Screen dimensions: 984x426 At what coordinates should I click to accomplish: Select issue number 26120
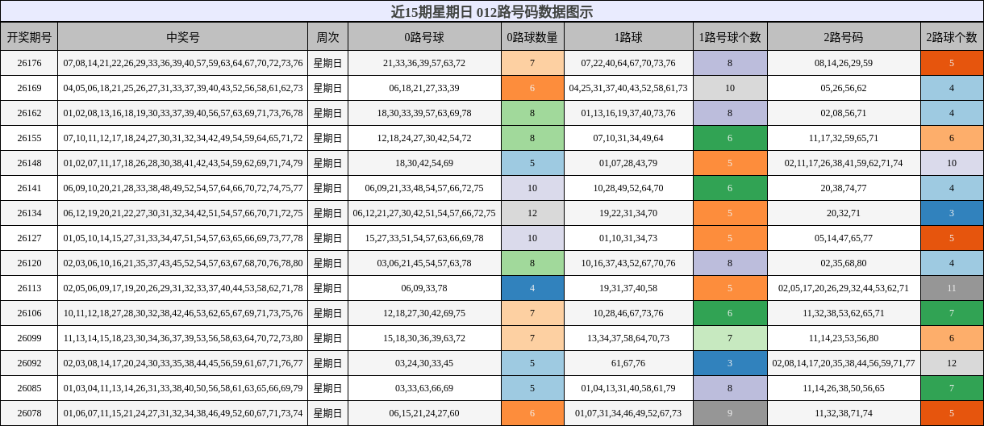tap(29, 263)
